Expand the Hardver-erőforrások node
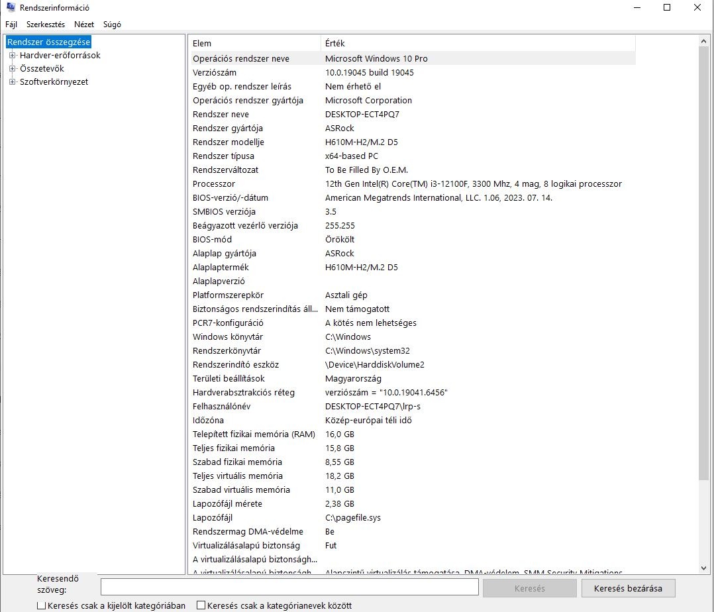 click(13, 56)
